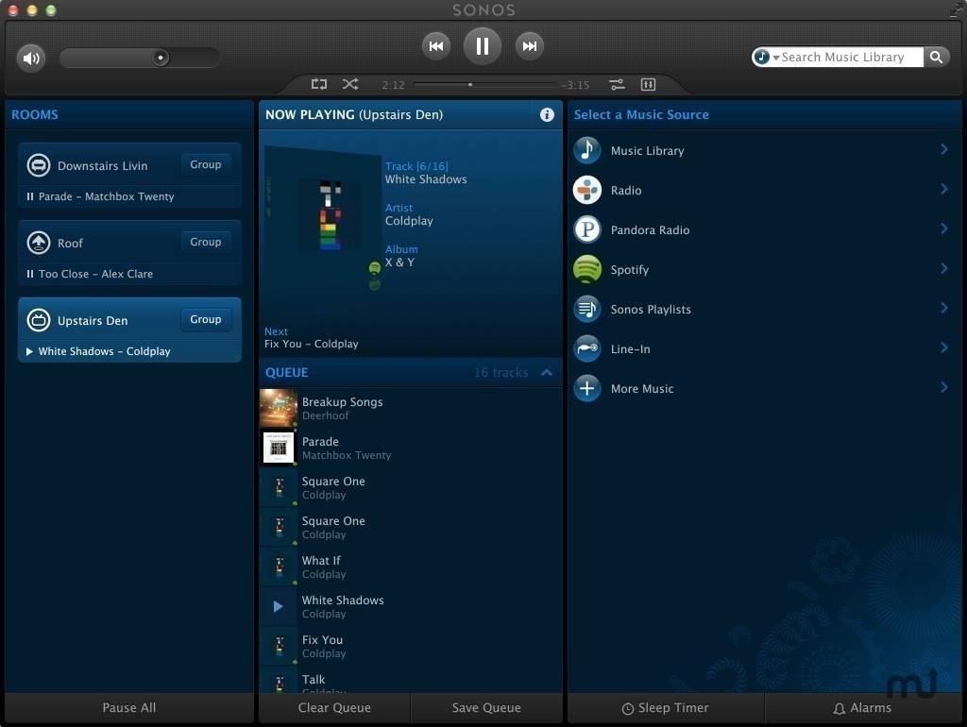Screen dimensions: 967x727
Task: Open search scope dropdown in search box
Action: click(766, 58)
